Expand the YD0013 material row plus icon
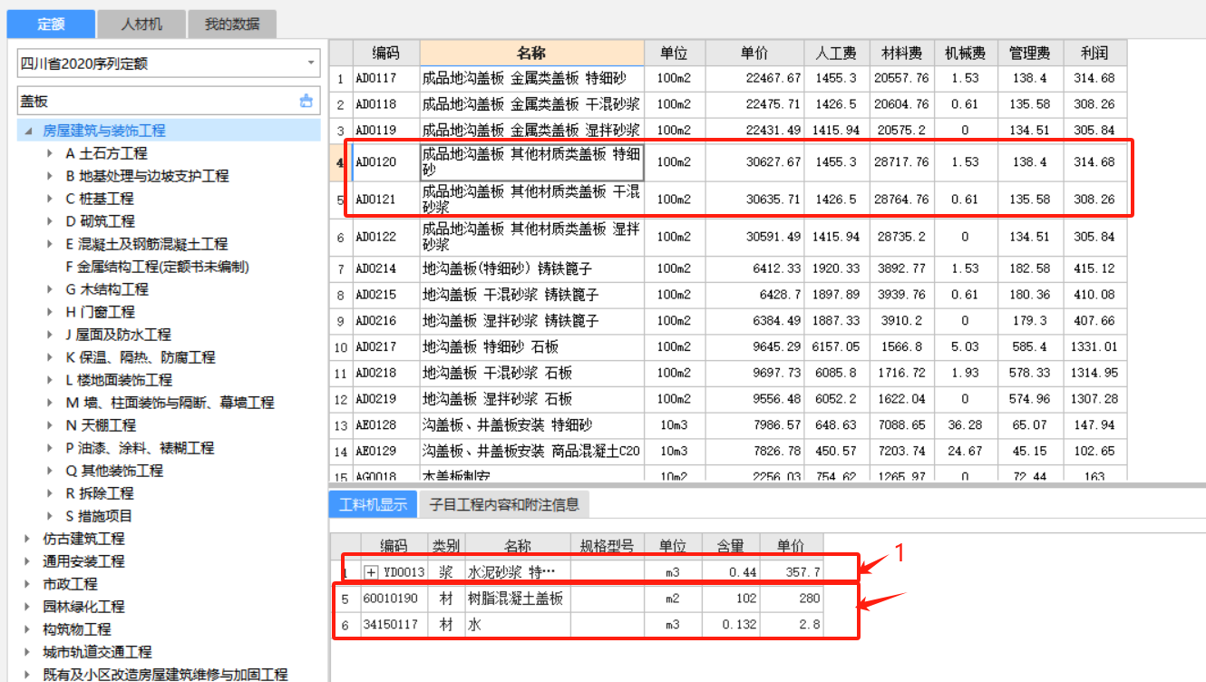This screenshot has width=1206, height=682. 372,572
